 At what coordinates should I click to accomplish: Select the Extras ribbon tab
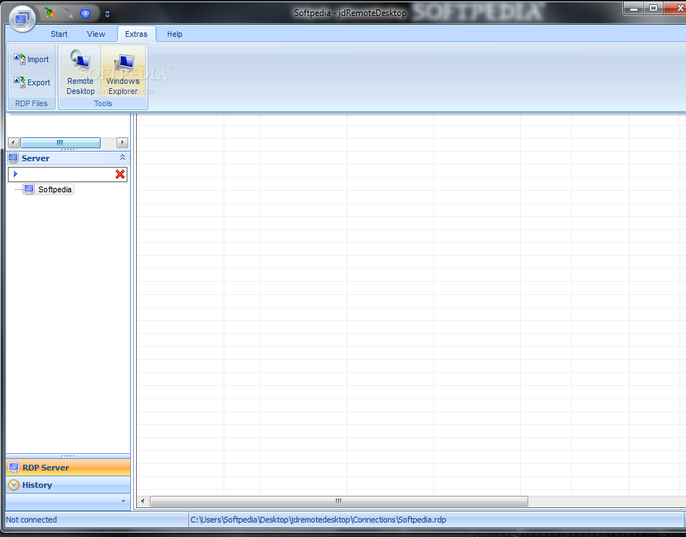pyautogui.click(x=136, y=34)
